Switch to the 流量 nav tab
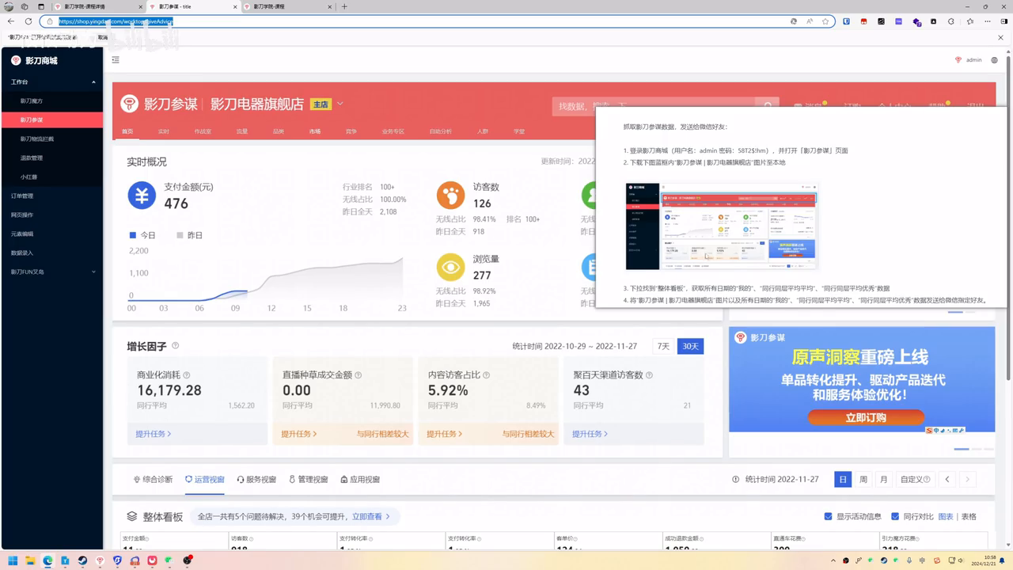This screenshot has width=1013, height=570. point(242,131)
